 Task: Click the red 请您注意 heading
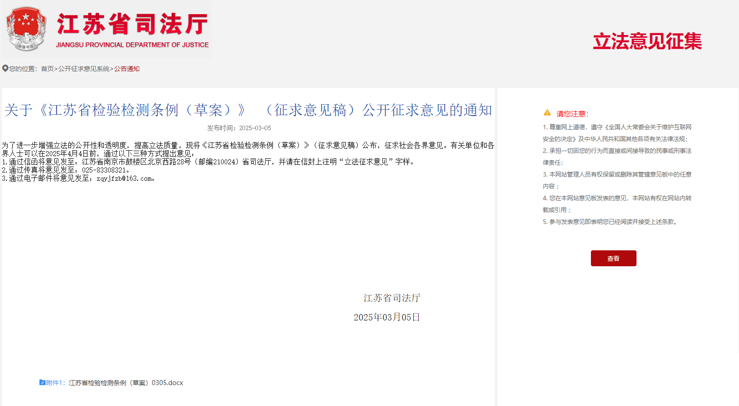point(572,114)
